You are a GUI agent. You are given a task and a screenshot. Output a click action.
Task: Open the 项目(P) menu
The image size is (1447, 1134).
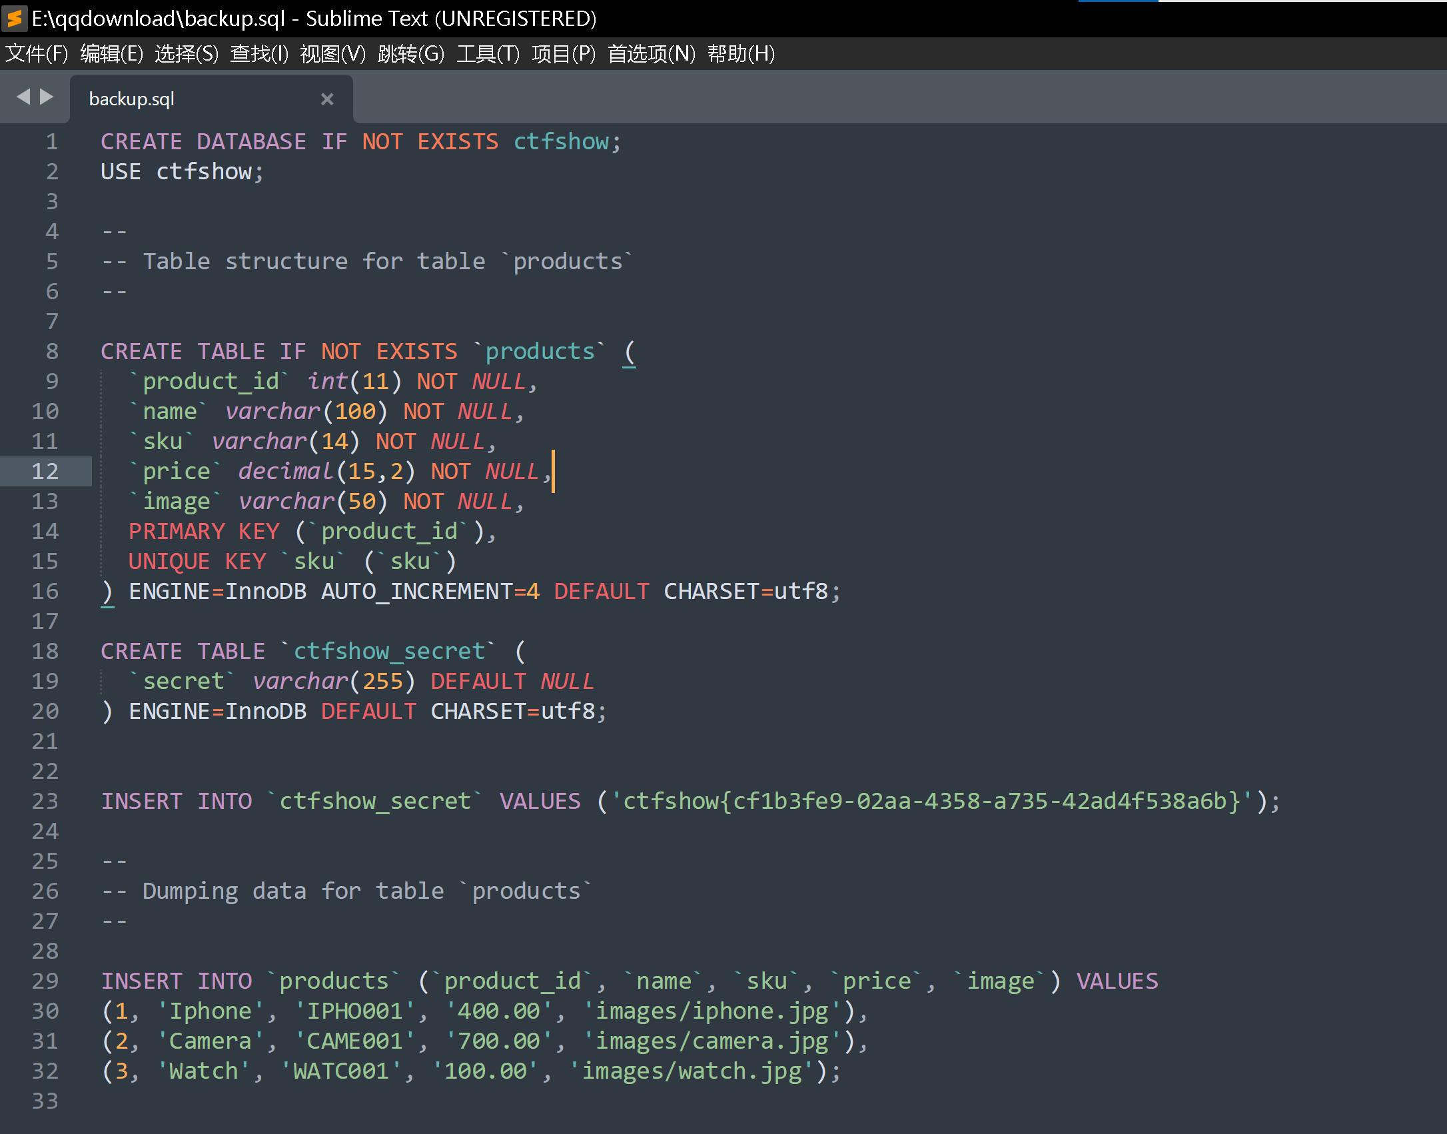(x=564, y=53)
